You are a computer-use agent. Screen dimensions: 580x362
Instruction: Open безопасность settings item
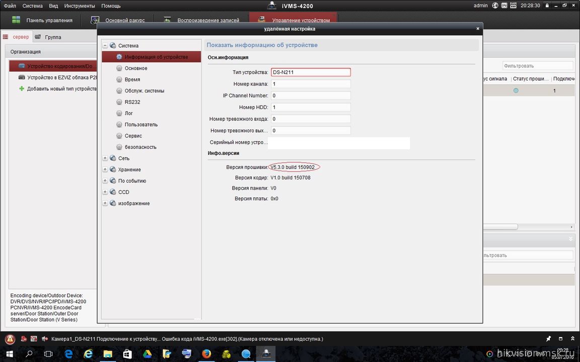[x=140, y=147]
